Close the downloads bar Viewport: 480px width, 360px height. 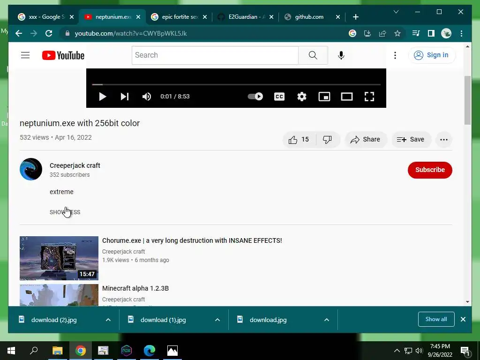(463, 319)
